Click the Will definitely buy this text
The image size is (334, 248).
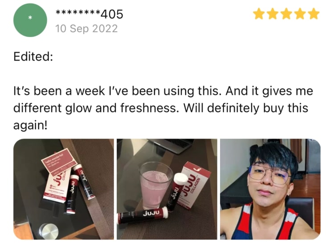point(246,108)
